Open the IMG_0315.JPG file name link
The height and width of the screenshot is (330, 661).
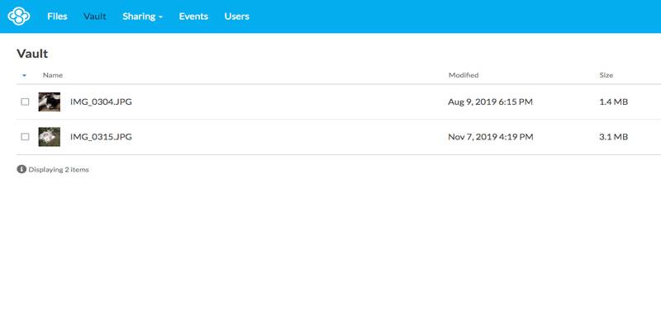point(101,137)
